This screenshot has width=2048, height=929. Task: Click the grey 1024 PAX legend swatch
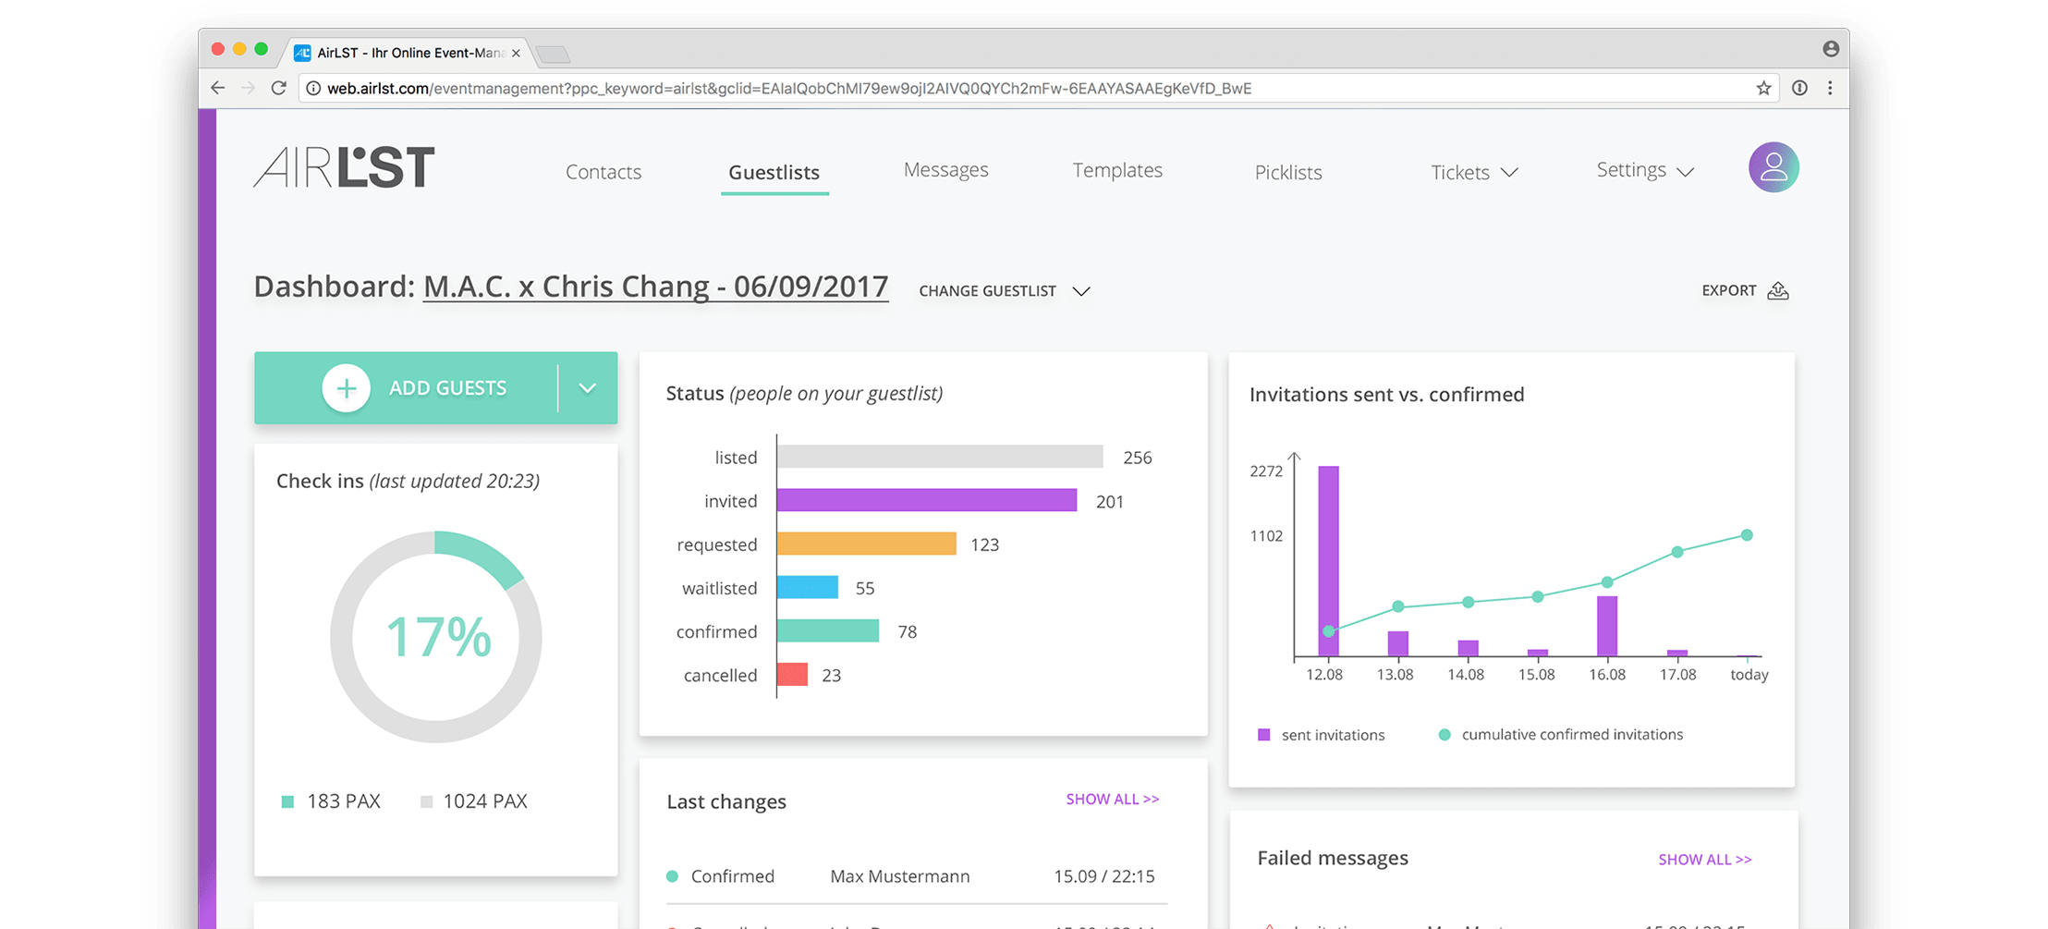coord(426,801)
